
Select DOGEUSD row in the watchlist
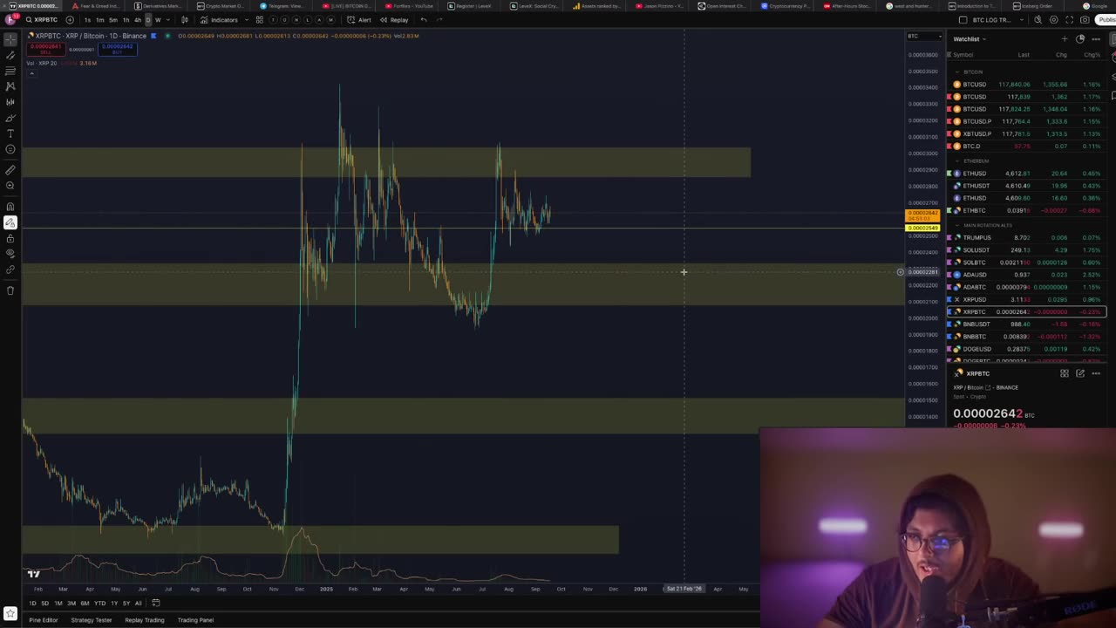coord(1026,349)
